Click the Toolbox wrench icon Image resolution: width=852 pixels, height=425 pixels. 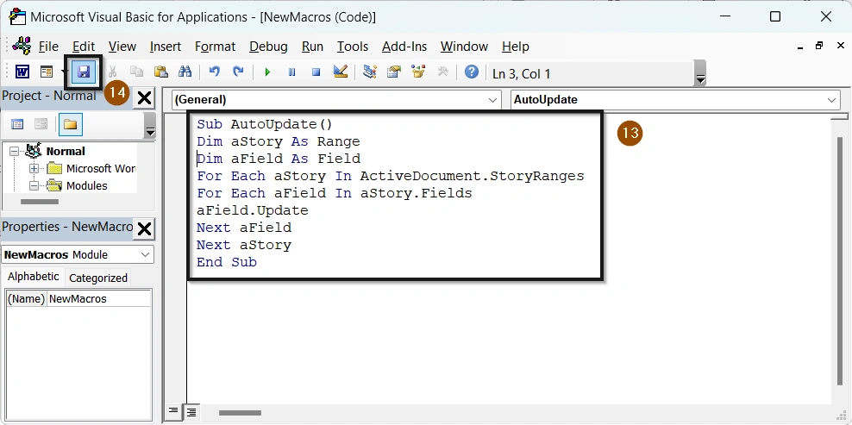point(443,72)
